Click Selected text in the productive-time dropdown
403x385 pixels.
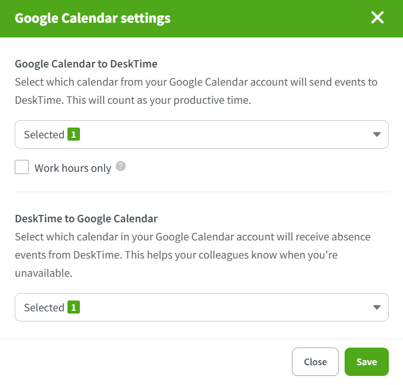click(x=44, y=135)
